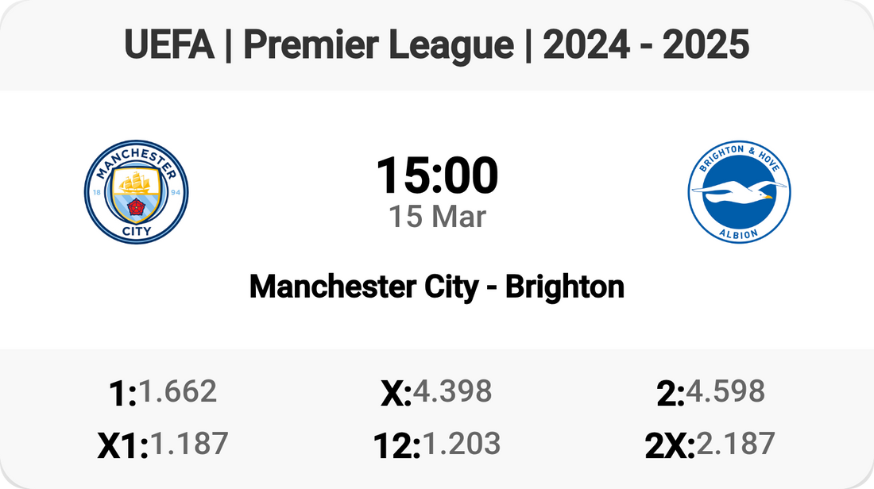874x489 pixels.
Task: Click the bold "12:" market label
Action: [x=396, y=445]
